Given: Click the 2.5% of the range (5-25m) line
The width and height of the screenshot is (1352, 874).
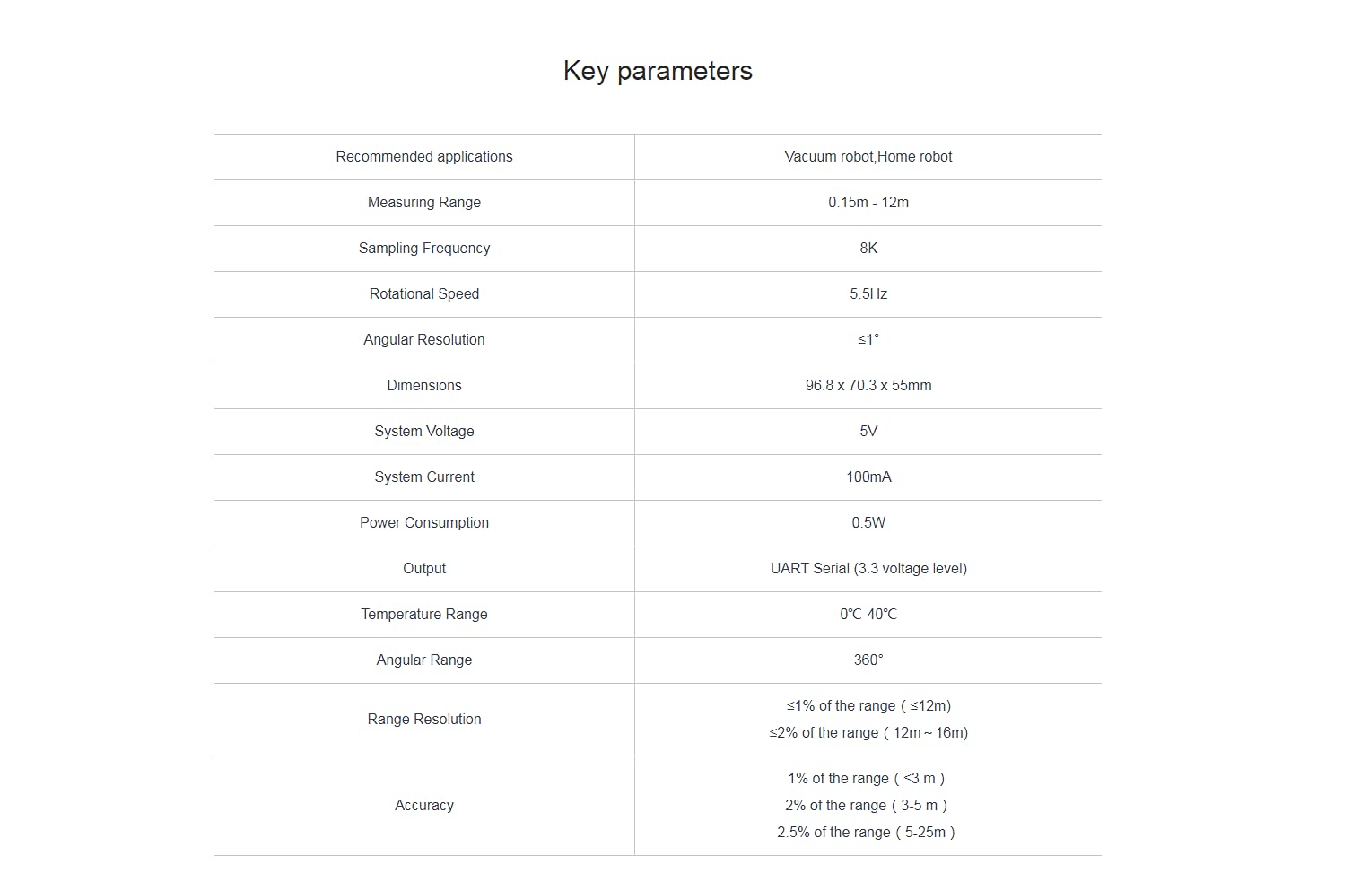Looking at the screenshot, I should (x=867, y=832).
